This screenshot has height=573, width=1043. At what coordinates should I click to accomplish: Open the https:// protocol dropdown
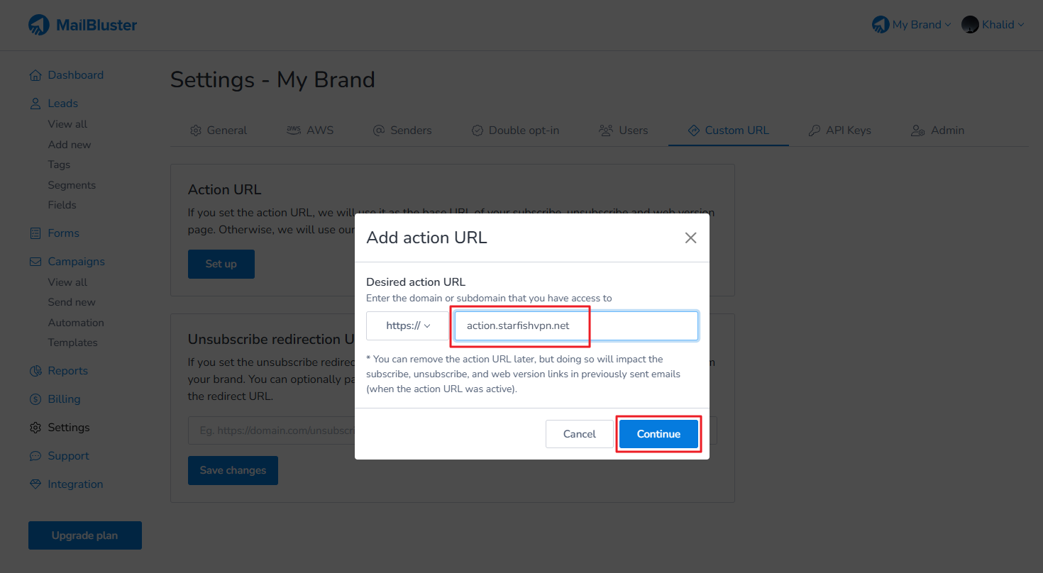point(408,326)
